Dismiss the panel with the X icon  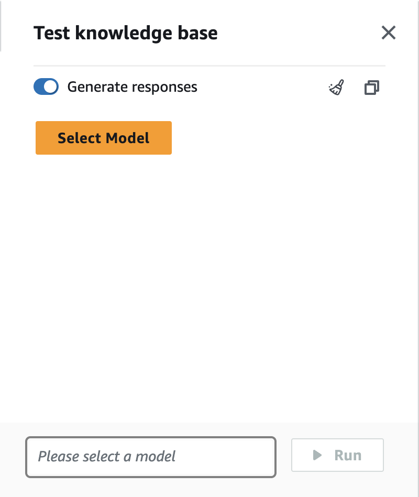pyautogui.click(x=388, y=33)
